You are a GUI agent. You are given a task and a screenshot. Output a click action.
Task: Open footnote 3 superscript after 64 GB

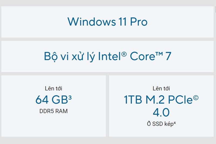pos(70,97)
